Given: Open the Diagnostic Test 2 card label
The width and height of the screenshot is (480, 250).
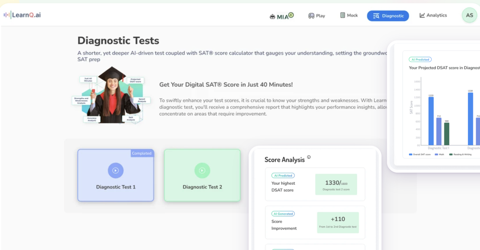Looking at the screenshot, I should (x=202, y=187).
